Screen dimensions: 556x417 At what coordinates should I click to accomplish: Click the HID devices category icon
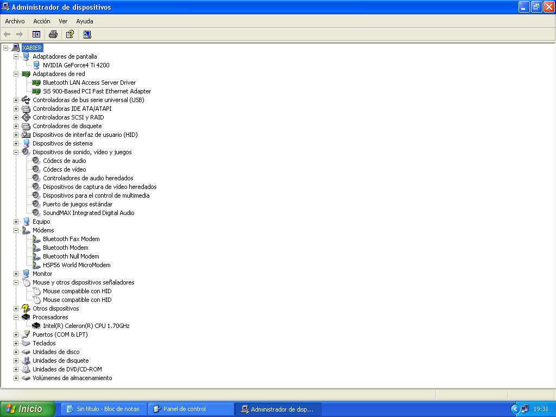coord(26,135)
